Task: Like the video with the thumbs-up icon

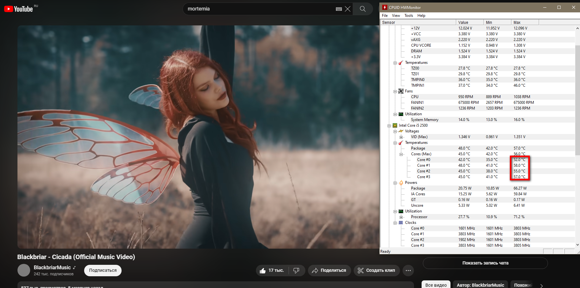Action: (263, 271)
